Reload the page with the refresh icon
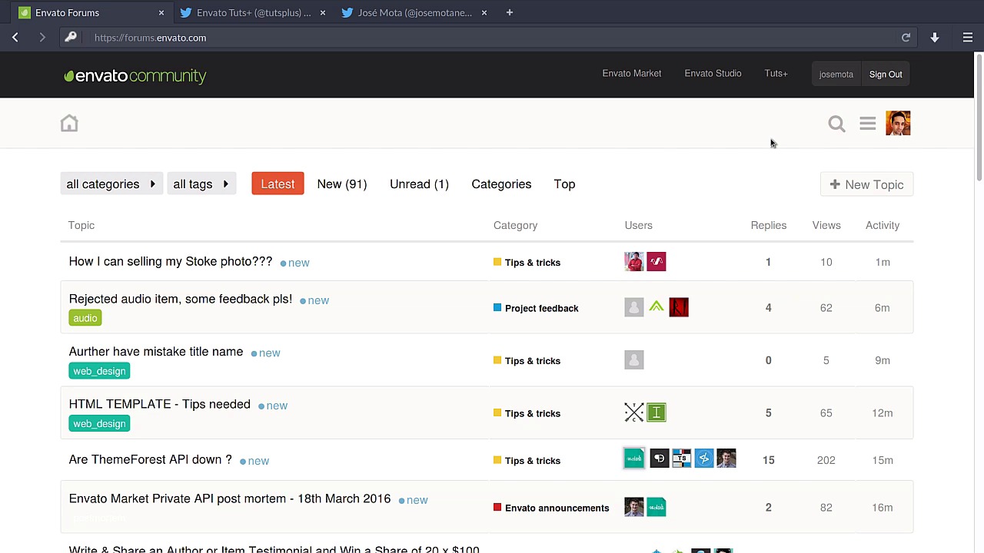 (906, 38)
